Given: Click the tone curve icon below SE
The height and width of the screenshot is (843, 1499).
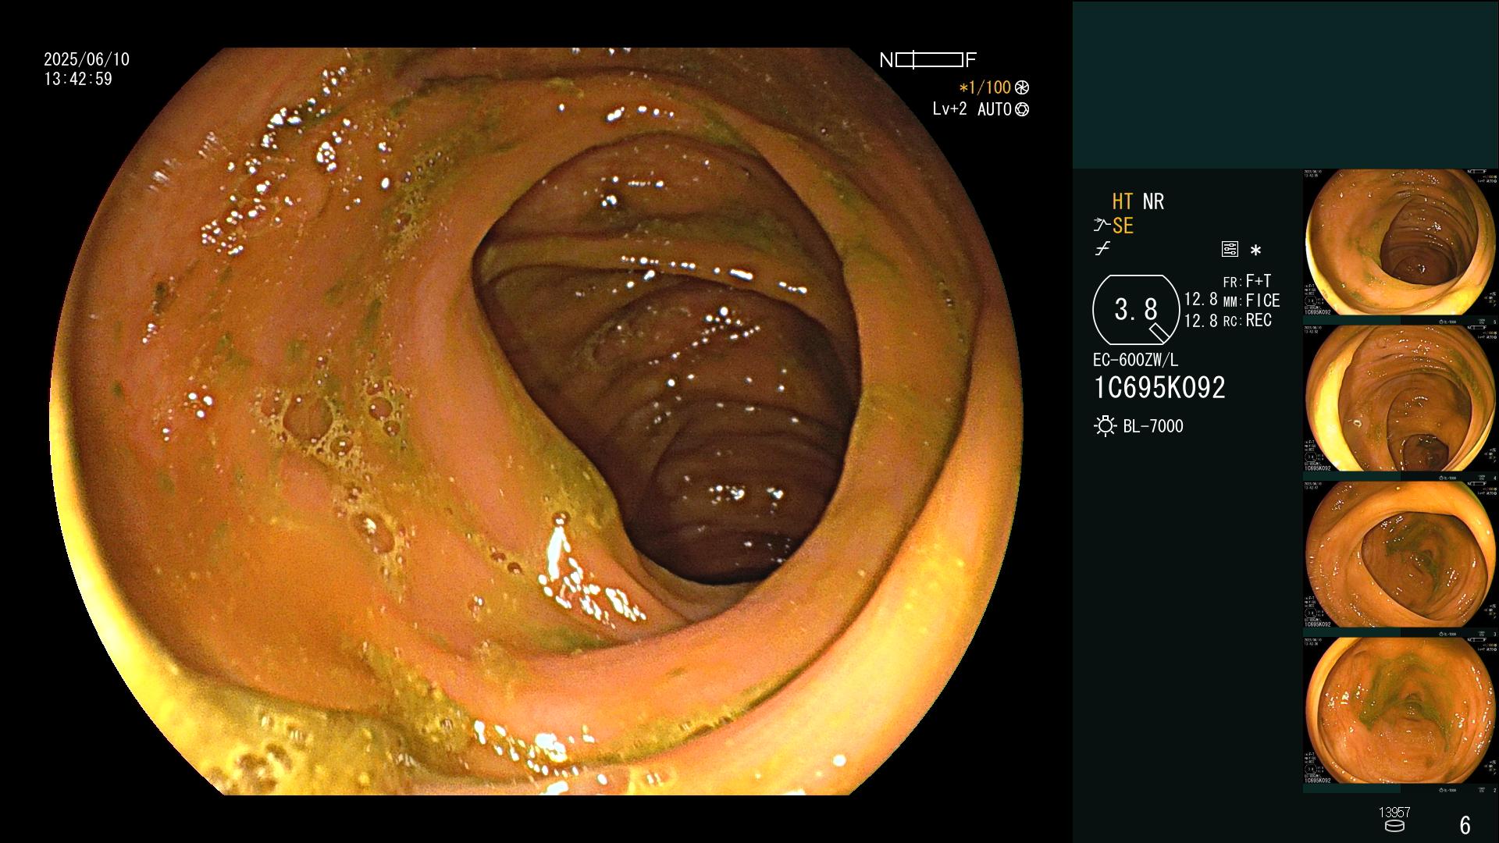Looking at the screenshot, I should 1102,249.
